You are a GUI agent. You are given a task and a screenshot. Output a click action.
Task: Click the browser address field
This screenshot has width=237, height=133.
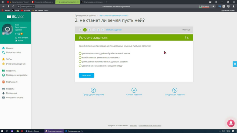pyautogui.click(x=28, y=7)
